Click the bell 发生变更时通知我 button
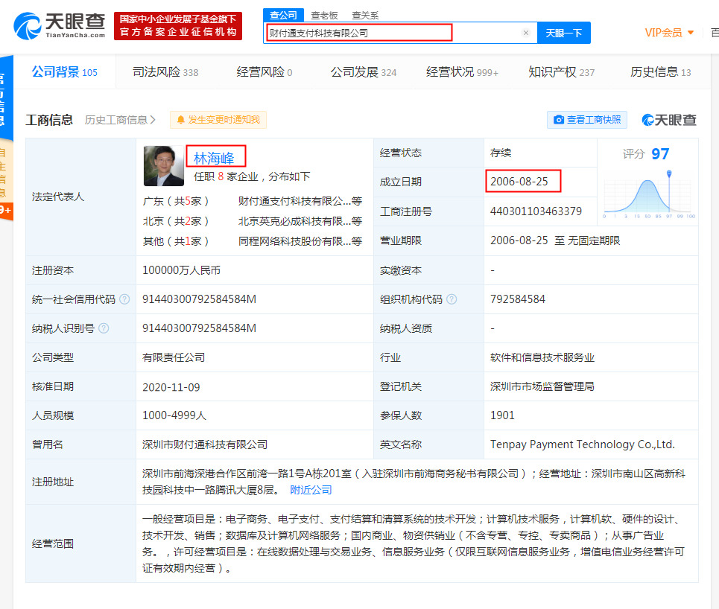 (x=218, y=120)
